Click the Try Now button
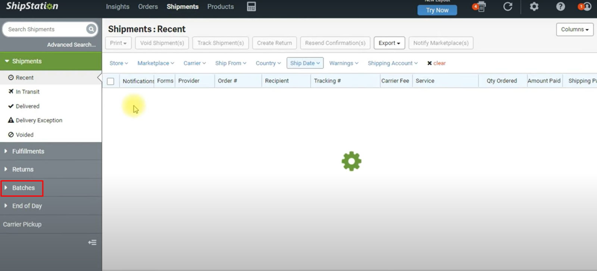 437,10
